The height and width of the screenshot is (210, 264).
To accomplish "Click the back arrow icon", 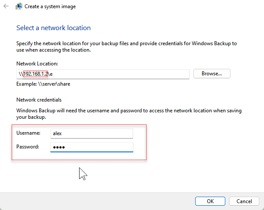I will coord(6,6).
